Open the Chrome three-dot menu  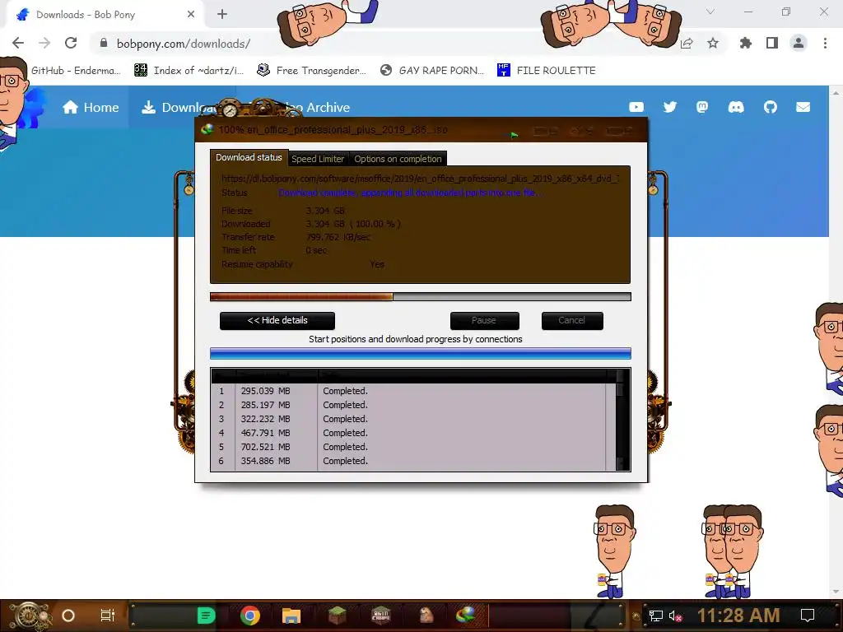[x=825, y=43]
